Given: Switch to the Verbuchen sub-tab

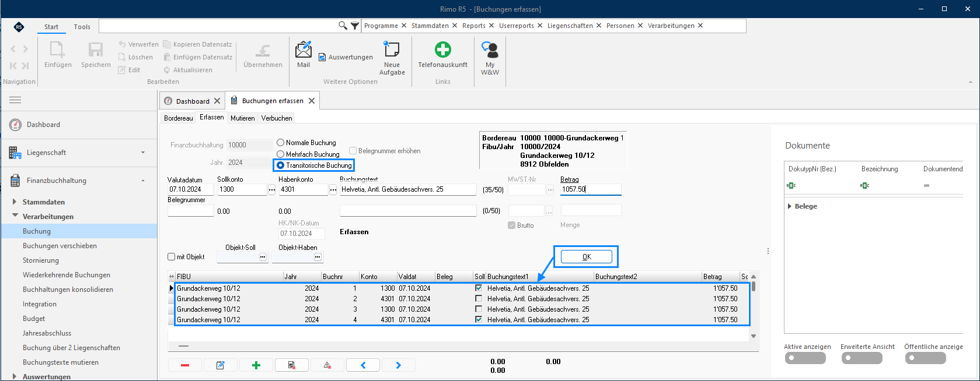Looking at the screenshot, I should tap(277, 118).
